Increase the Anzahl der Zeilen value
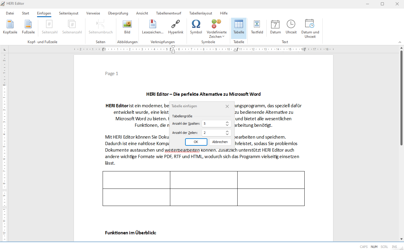The image size is (404, 250). 227,132
